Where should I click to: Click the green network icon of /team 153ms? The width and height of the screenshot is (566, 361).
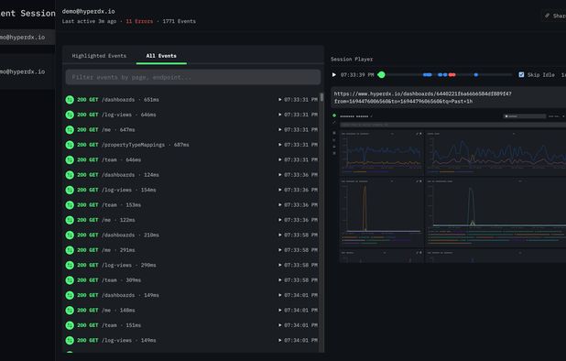coord(70,205)
